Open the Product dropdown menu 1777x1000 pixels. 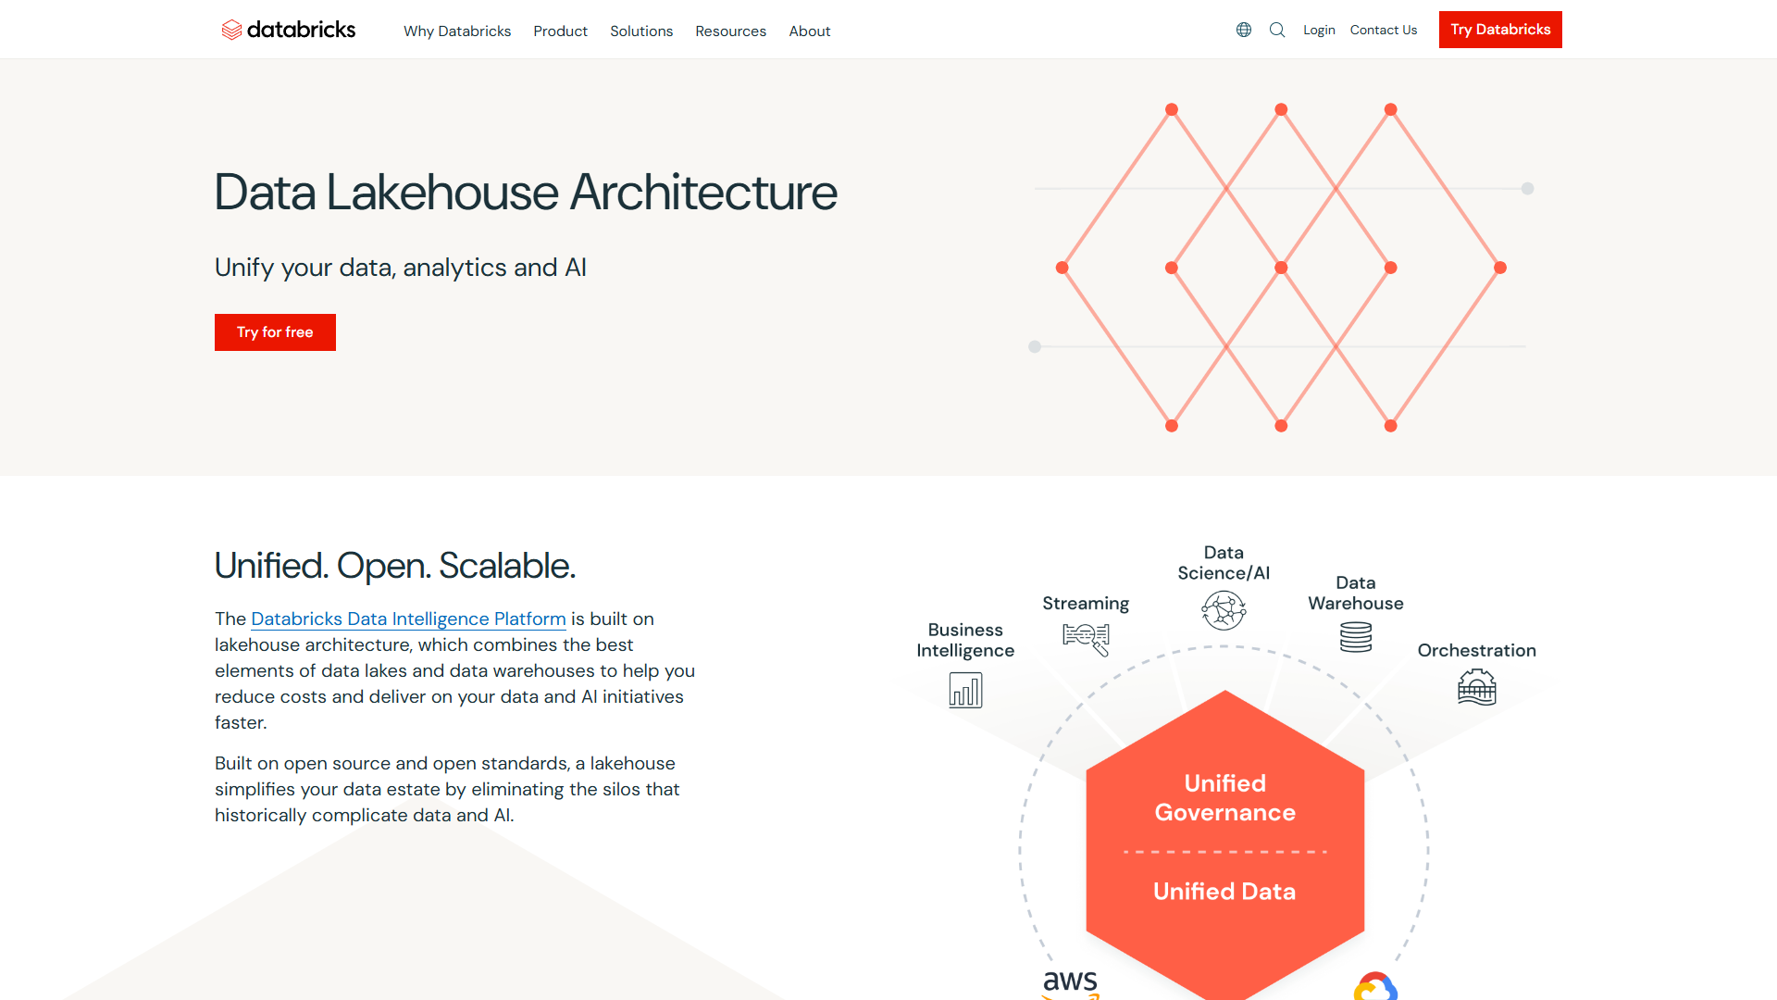tap(560, 31)
